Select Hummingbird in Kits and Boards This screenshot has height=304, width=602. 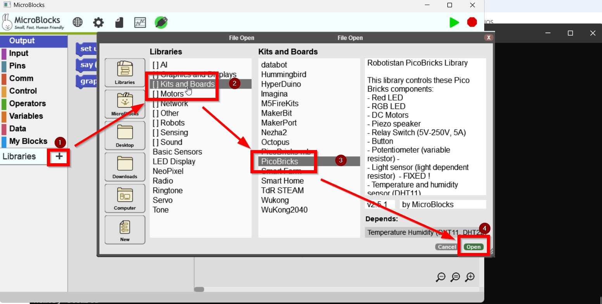[x=309, y=75]
